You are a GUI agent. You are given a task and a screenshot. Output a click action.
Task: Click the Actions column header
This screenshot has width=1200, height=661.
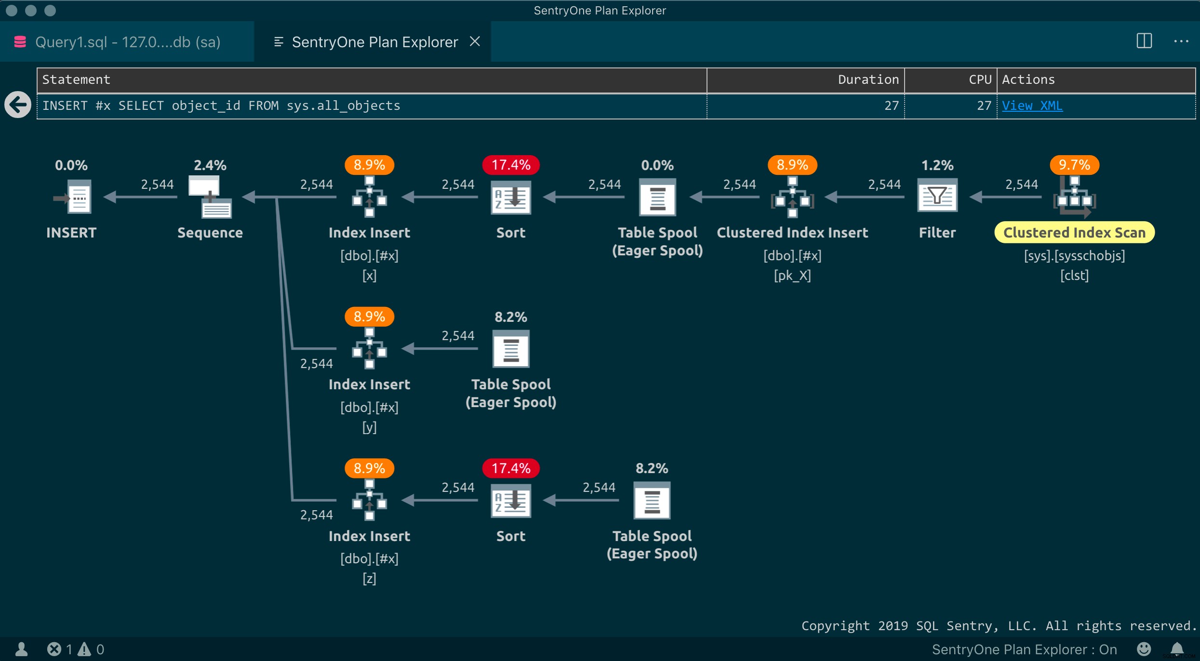point(1096,80)
